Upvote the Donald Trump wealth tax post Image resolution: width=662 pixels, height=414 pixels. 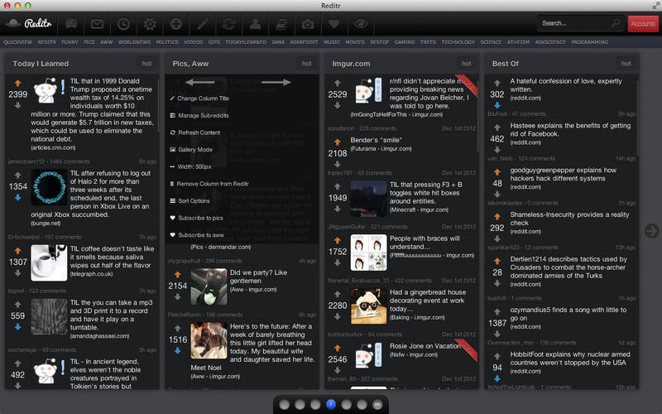pyautogui.click(x=17, y=84)
